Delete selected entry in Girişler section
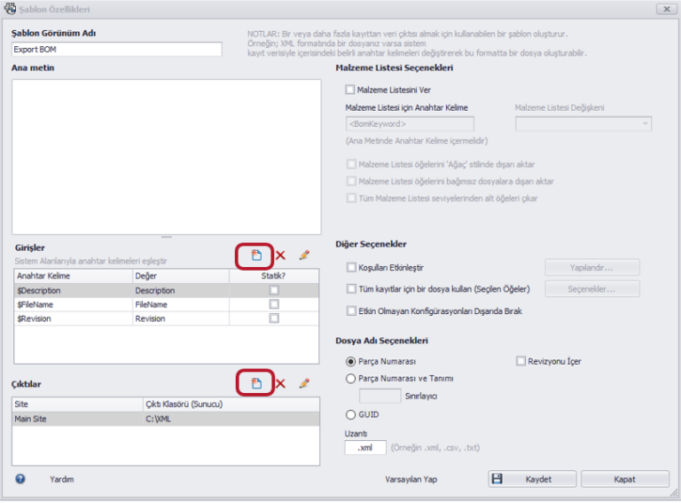Viewport: 681px width, 503px height. click(280, 255)
